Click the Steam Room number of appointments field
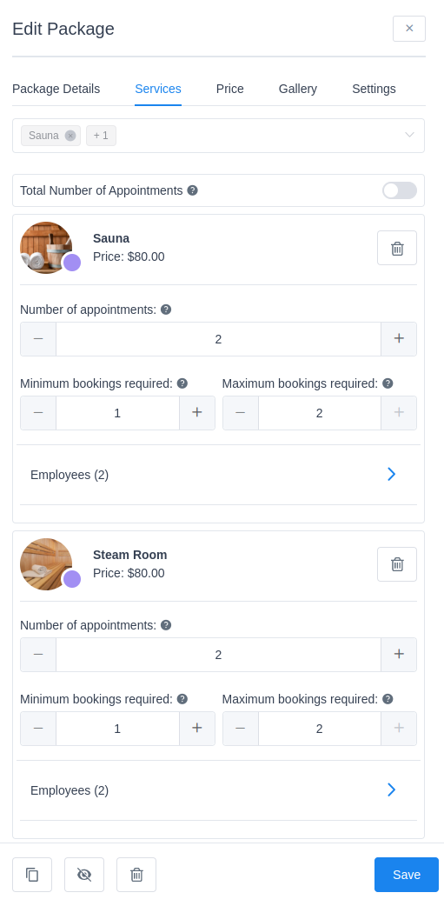 (x=218, y=654)
